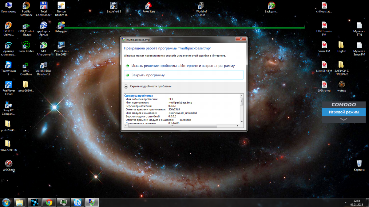This screenshot has height=207, width=369.
Task: Expand the COMODO widget down chevron
Action: coord(344,119)
